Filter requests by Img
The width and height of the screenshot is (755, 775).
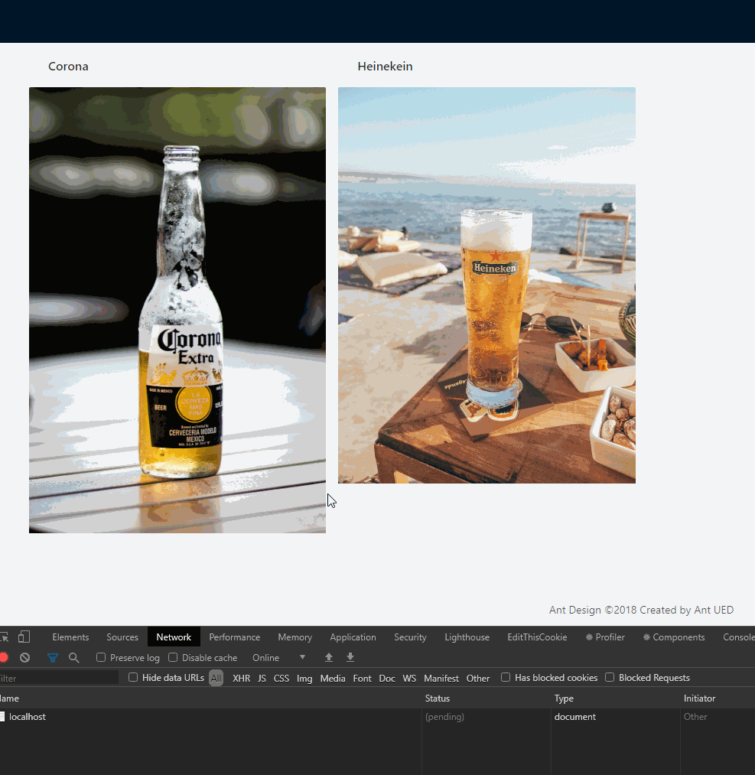click(304, 678)
